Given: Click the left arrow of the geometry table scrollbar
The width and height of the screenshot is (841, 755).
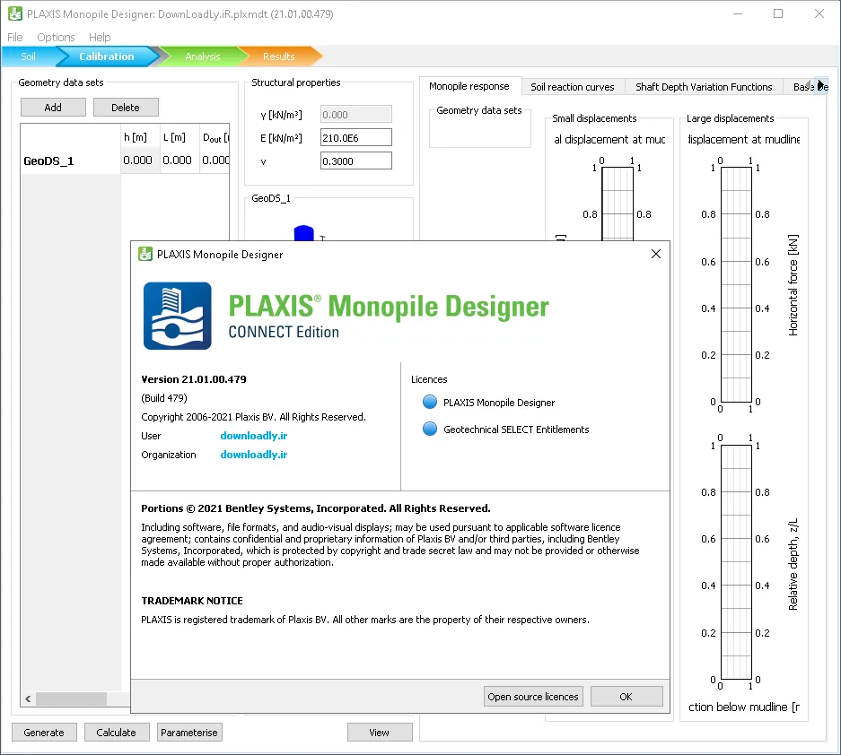Looking at the screenshot, I should (28, 699).
